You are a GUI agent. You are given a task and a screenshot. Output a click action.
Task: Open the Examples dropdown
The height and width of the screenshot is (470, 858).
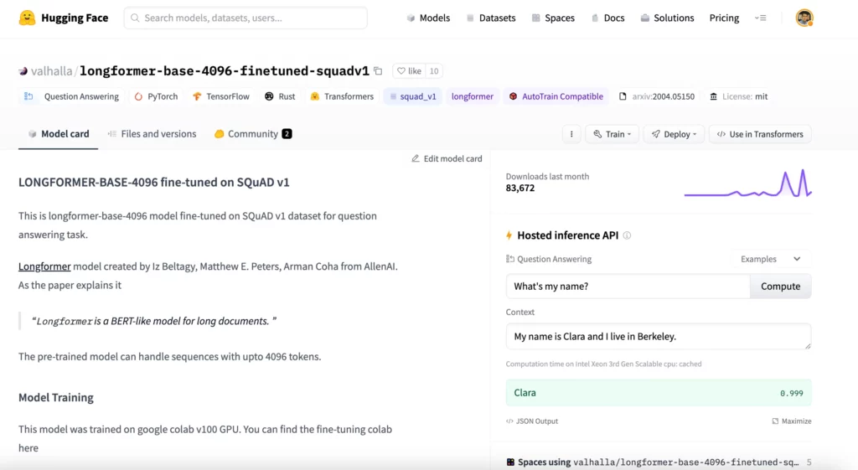pos(771,259)
